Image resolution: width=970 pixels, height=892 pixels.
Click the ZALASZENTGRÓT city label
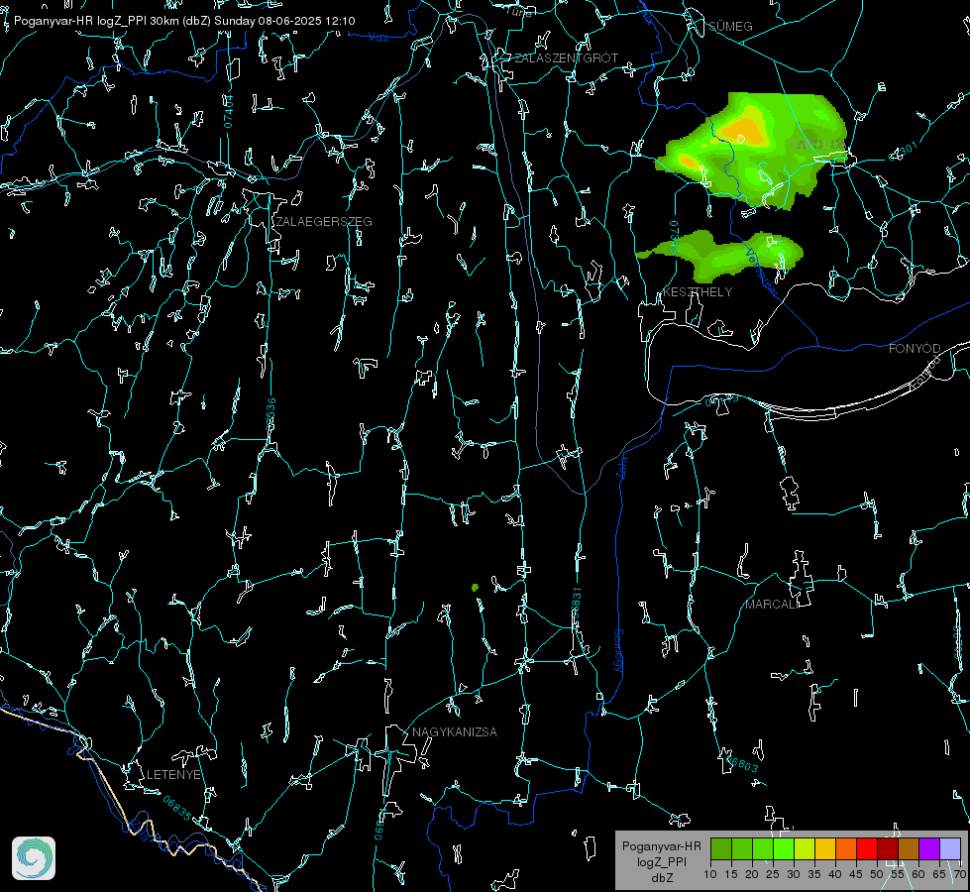coord(566,57)
